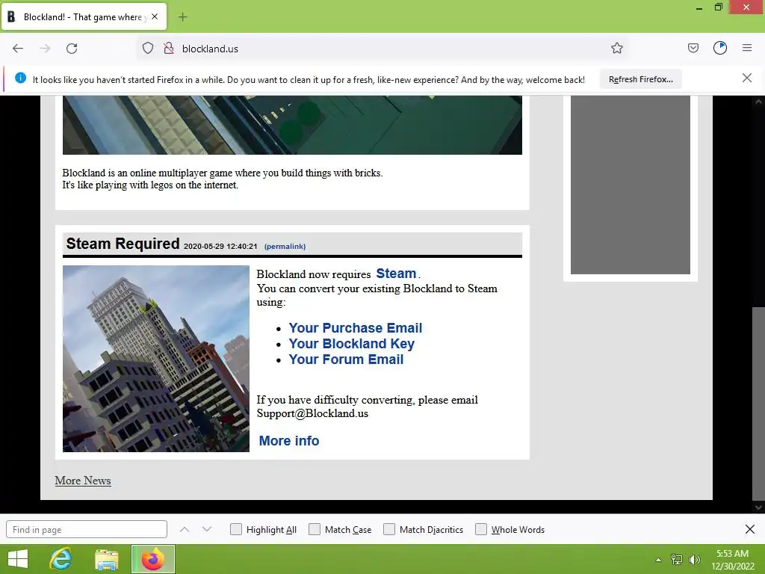Viewport: 765px width, 574px height.
Task: Check the Whole Words option
Action: click(481, 530)
